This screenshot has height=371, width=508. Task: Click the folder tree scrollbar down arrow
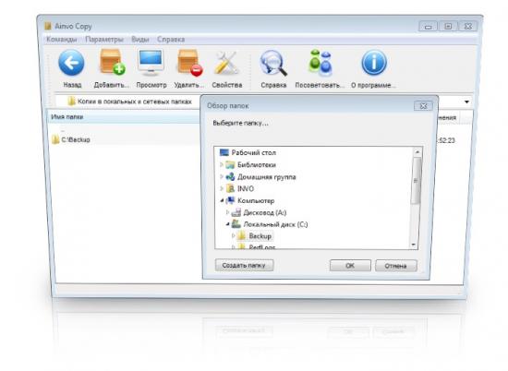click(x=414, y=245)
